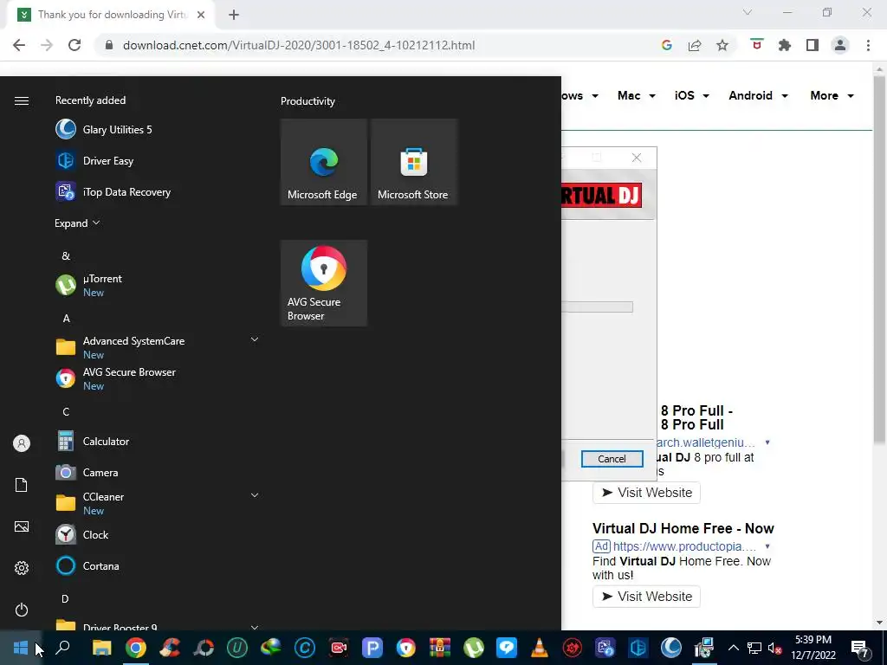
Task: Open Glary Utilities 5 from Recently added
Action: (x=156, y=130)
